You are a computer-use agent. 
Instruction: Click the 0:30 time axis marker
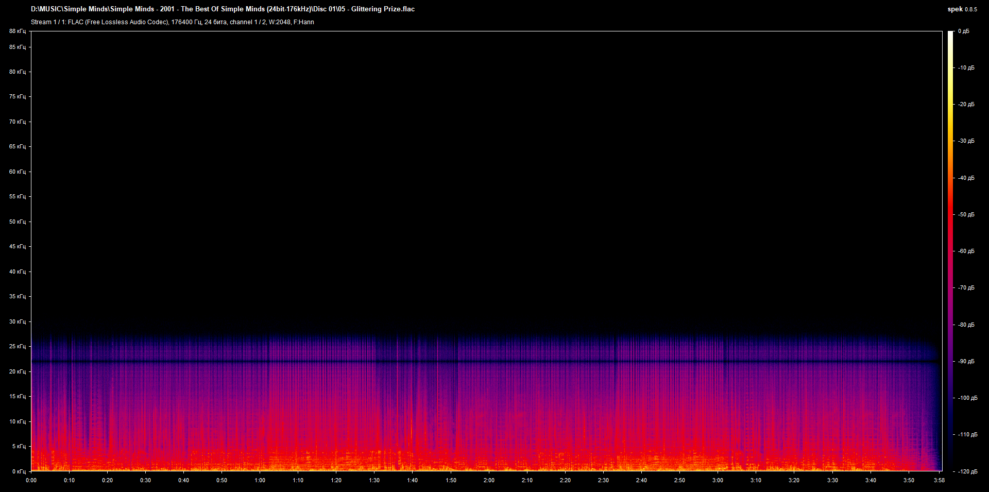[146, 480]
